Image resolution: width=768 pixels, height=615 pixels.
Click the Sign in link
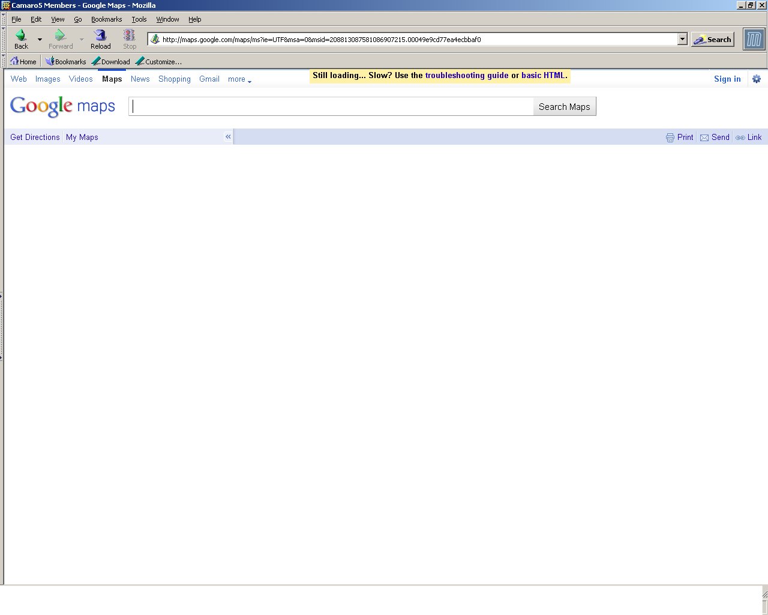[727, 79]
